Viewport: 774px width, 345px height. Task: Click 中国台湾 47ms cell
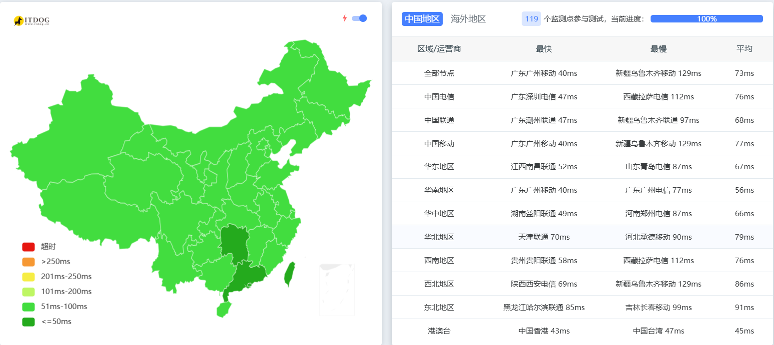[x=659, y=331]
